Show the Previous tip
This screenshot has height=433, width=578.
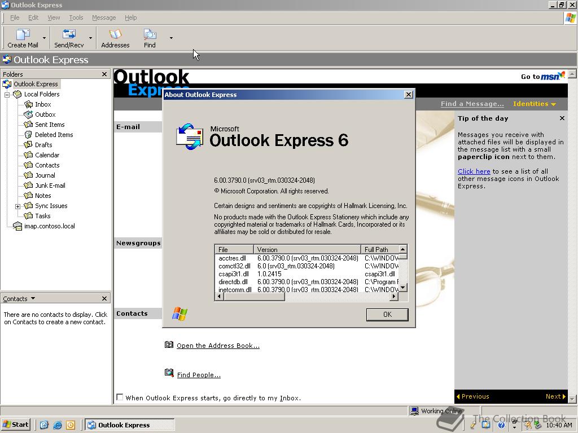pyautogui.click(x=473, y=396)
